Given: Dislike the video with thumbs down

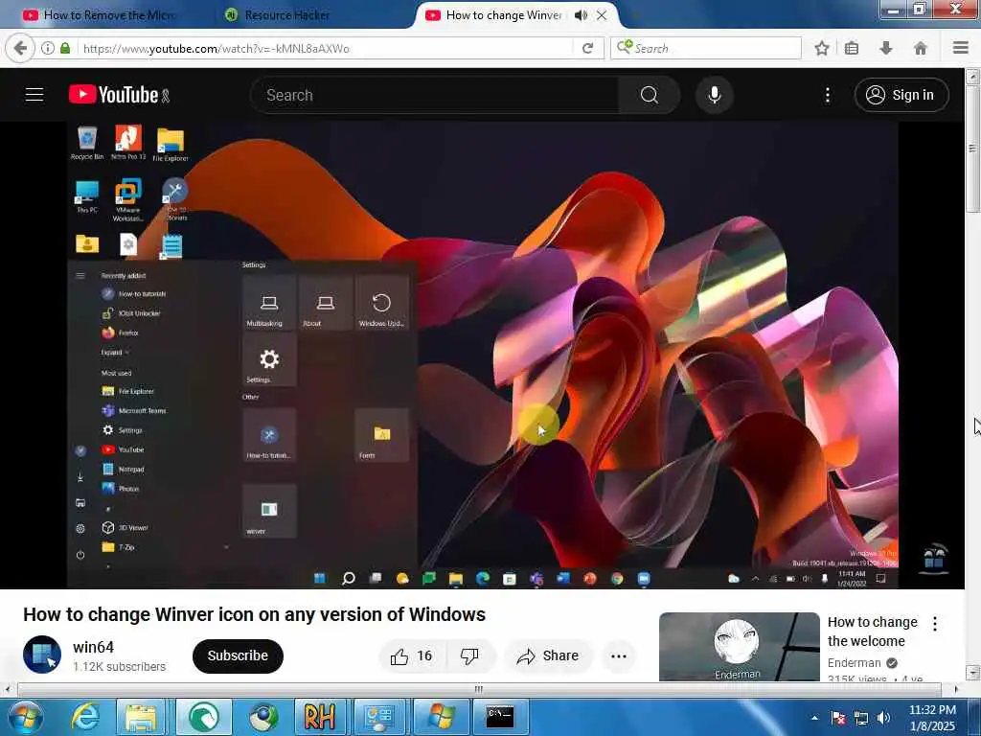Looking at the screenshot, I should tap(469, 655).
